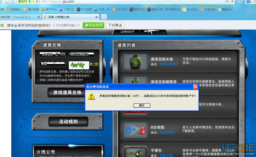Open the 外游，外 bookmark
This screenshot has height=157, width=256.
tap(102, 9)
